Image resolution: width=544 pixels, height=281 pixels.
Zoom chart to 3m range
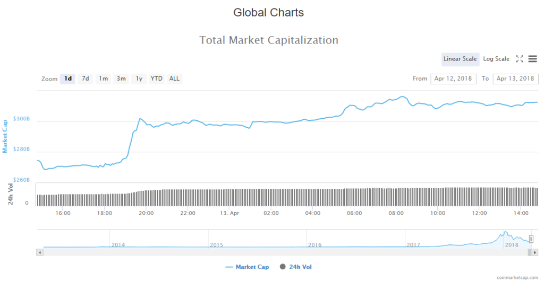point(121,78)
